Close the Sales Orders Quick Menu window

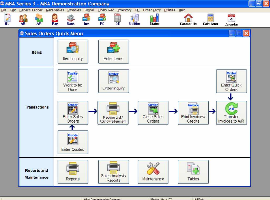tap(246, 33)
